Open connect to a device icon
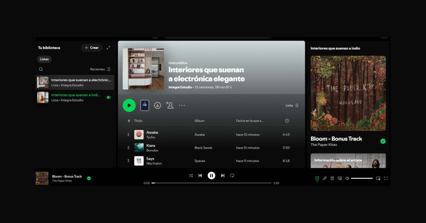This screenshot has width=426, height=223. pyautogui.click(x=339, y=178)
